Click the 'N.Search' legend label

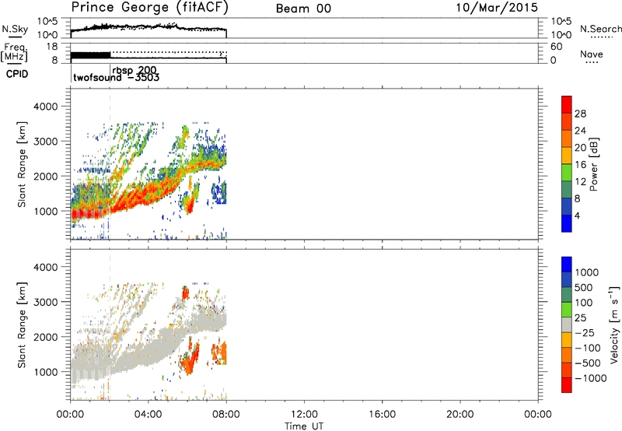pyautogui.click(x=600, y=29)
